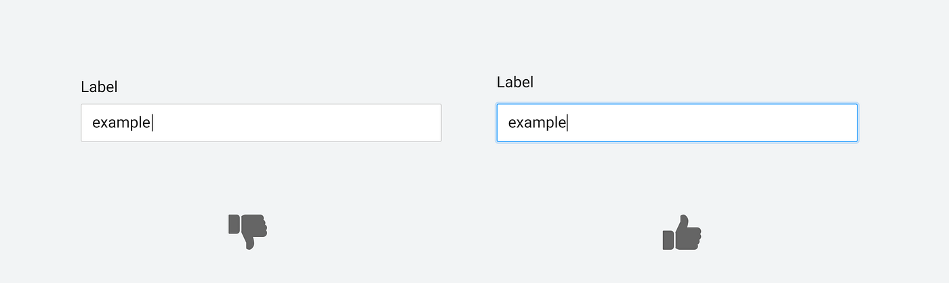Click the text caret after "example" in gray-bordered field
This screenshot has width=949, height=283.
point(153,123)
